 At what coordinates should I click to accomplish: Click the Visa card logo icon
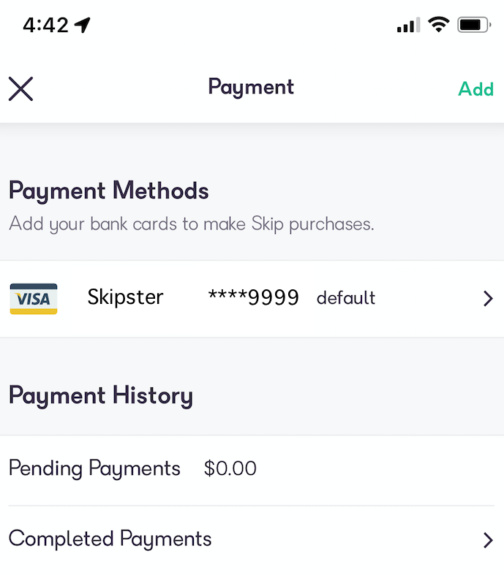point(34,298)
